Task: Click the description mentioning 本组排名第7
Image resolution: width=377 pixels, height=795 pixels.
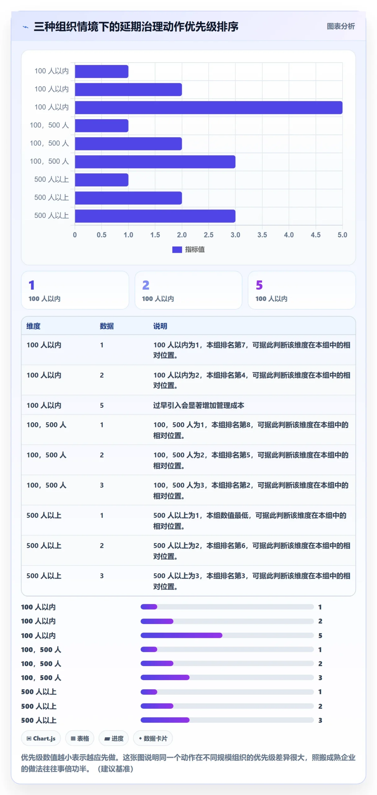Action: click(252, 350)
